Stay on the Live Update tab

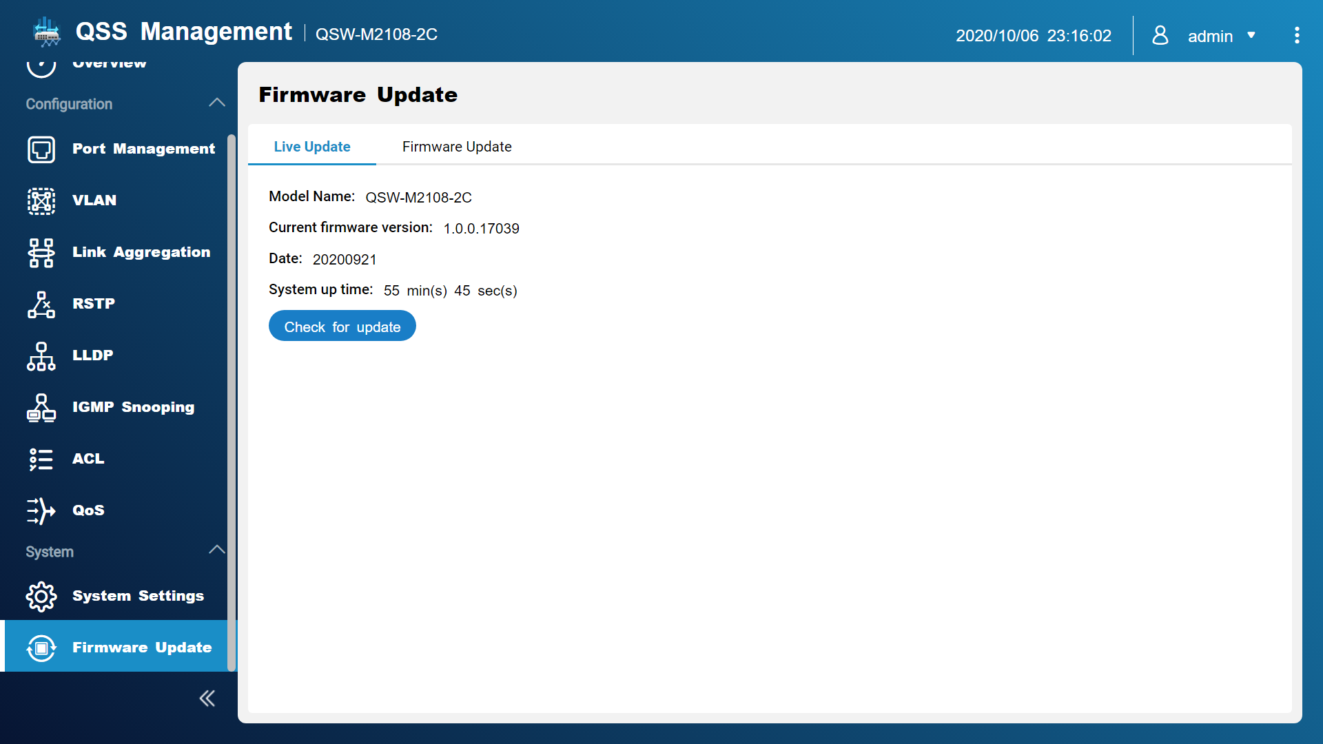point(311,146)
